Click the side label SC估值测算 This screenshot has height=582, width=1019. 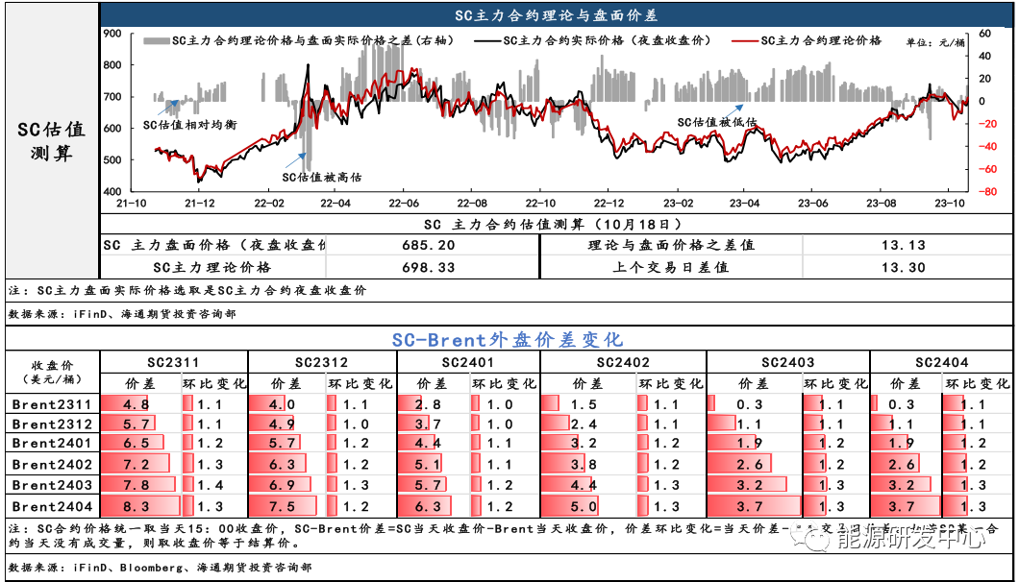[x=51, y=141]
